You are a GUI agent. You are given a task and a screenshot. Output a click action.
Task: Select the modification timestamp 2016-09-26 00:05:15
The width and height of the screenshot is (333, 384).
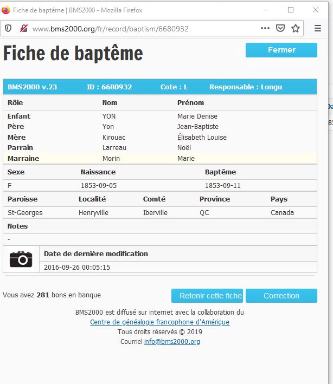pyautogui.click(x=77, y=267)
